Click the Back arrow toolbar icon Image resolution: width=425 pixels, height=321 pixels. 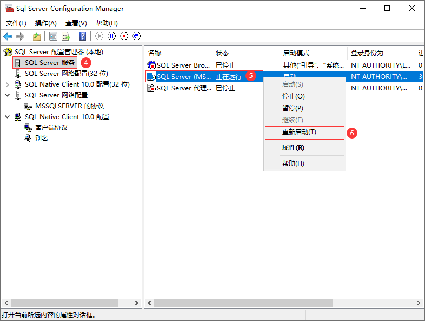pyautogui.click(x=8, y=36)
